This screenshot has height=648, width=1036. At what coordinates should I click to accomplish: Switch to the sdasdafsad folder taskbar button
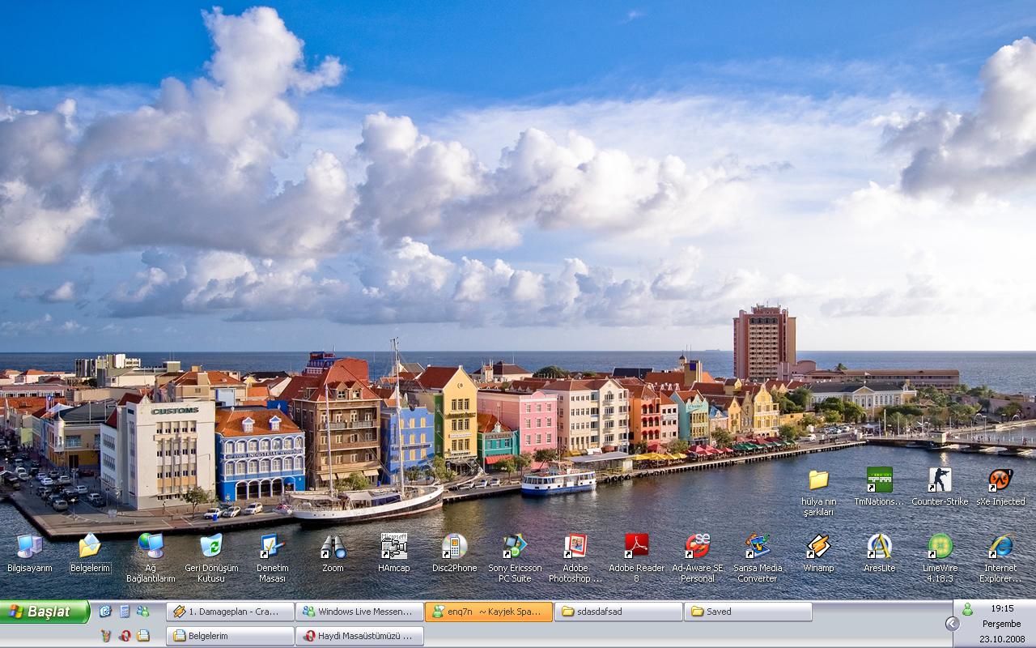(618, 612)
